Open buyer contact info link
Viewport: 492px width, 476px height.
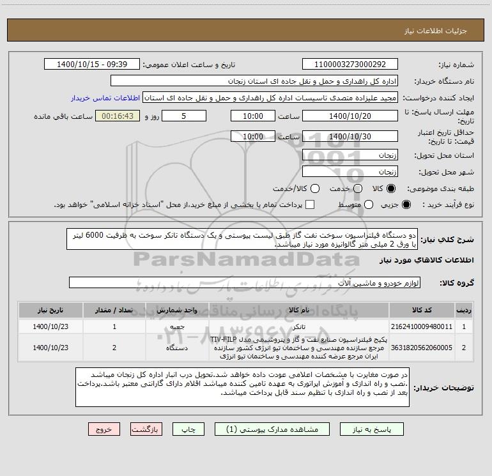point(105,98)
